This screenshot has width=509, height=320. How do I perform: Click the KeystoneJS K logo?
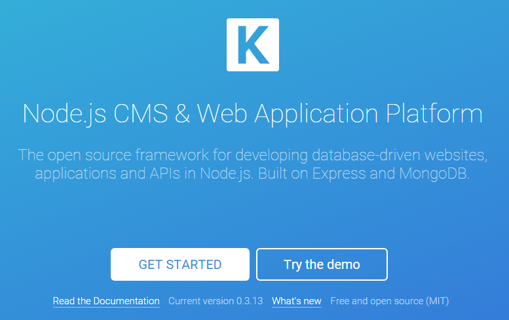point(253,44)
